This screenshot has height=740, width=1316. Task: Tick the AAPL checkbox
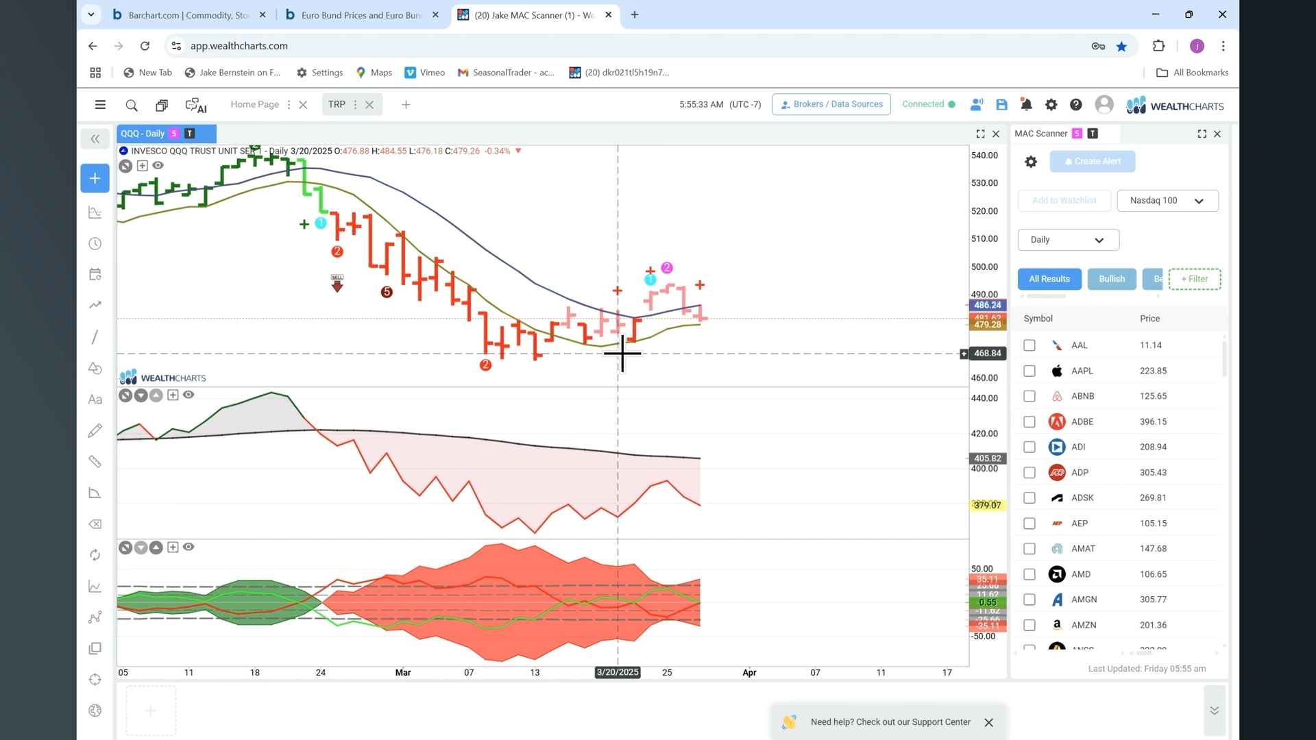pos(1029,371)
